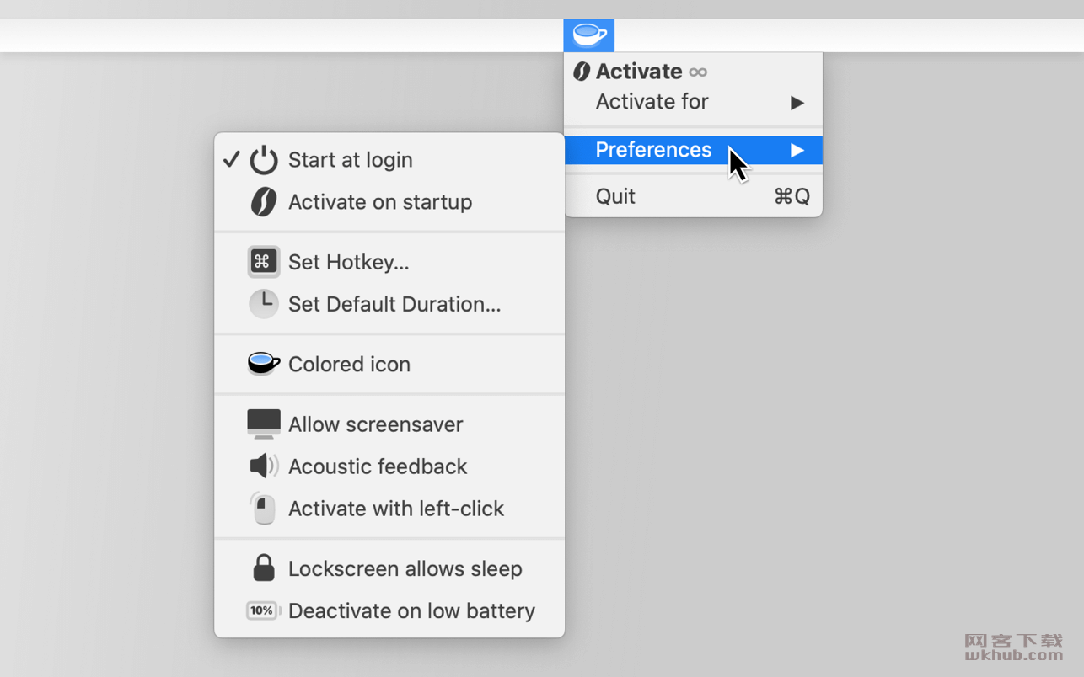
Task: Click the infinity symbol beside Activate
Action: click(698, 72)
